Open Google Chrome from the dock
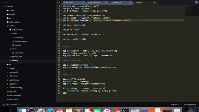Viewport: 199px width, 112px height. coord(116,110)
